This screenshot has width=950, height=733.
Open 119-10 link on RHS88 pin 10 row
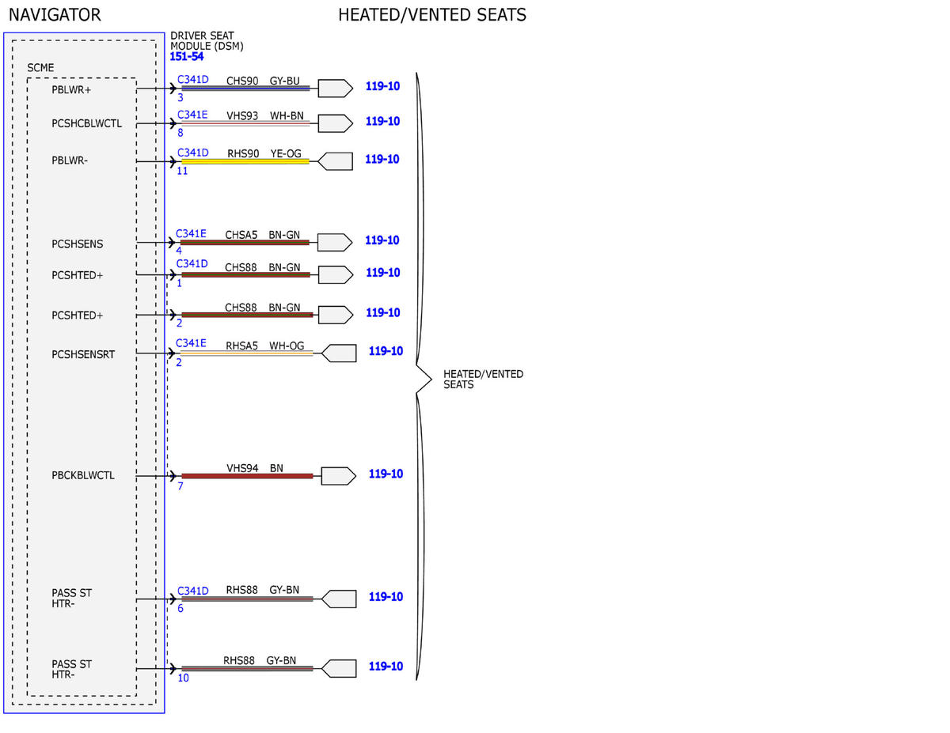click(386, 667)
